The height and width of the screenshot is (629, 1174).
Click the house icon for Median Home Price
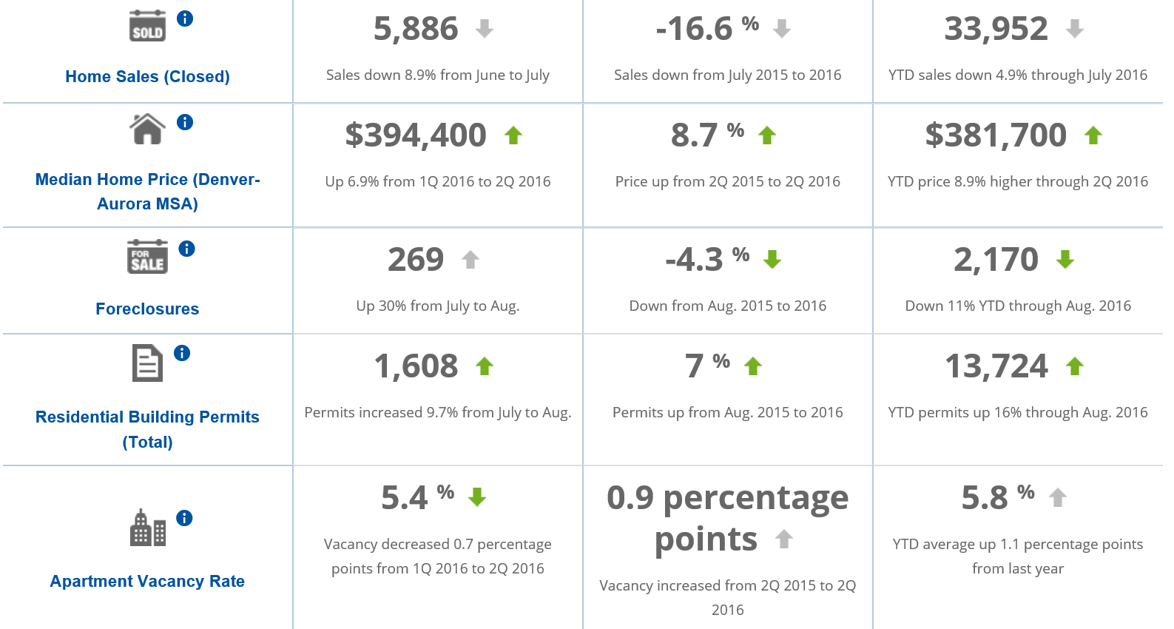coord(147,129)
